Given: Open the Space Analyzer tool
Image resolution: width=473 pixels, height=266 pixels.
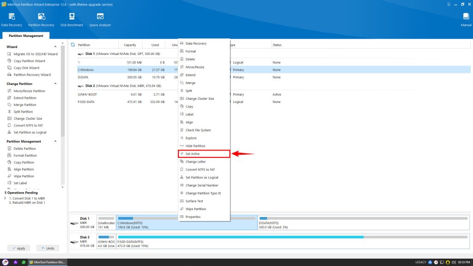Looking at the screenshot, I should (x=100, y=20).
